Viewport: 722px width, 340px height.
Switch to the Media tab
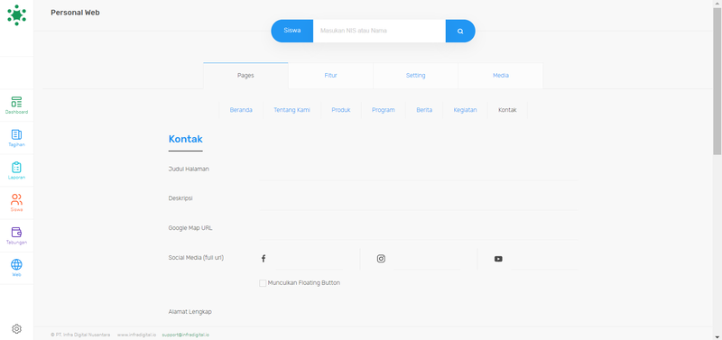pos(501,76)
